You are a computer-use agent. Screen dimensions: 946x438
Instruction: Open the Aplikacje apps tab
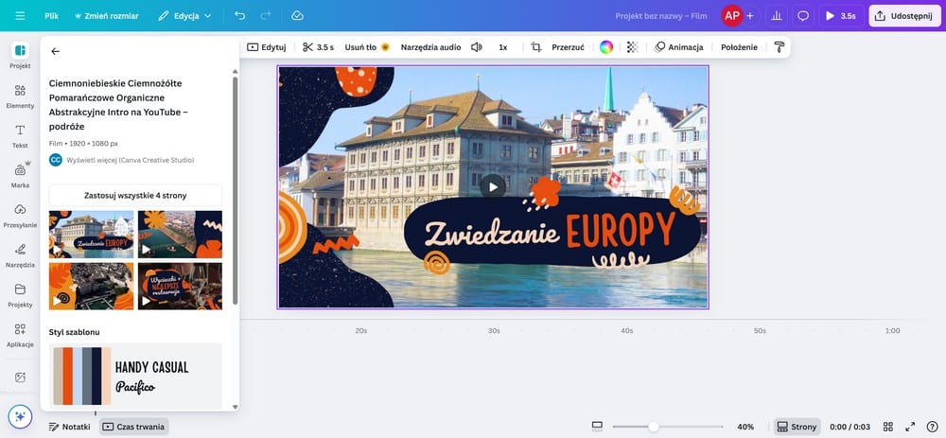pyautogui.click(x=20, y=335)
